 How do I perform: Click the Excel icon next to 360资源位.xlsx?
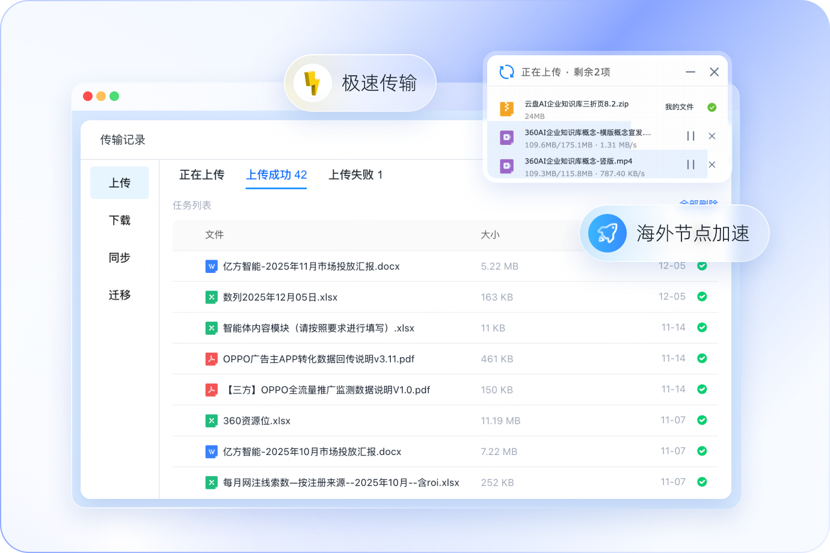(x=211, y=421)
